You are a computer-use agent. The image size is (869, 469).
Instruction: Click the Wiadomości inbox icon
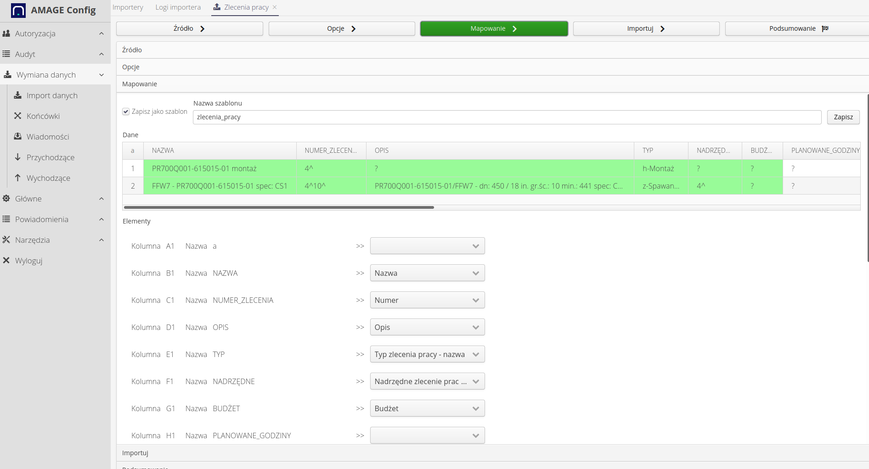click(18, 137)
